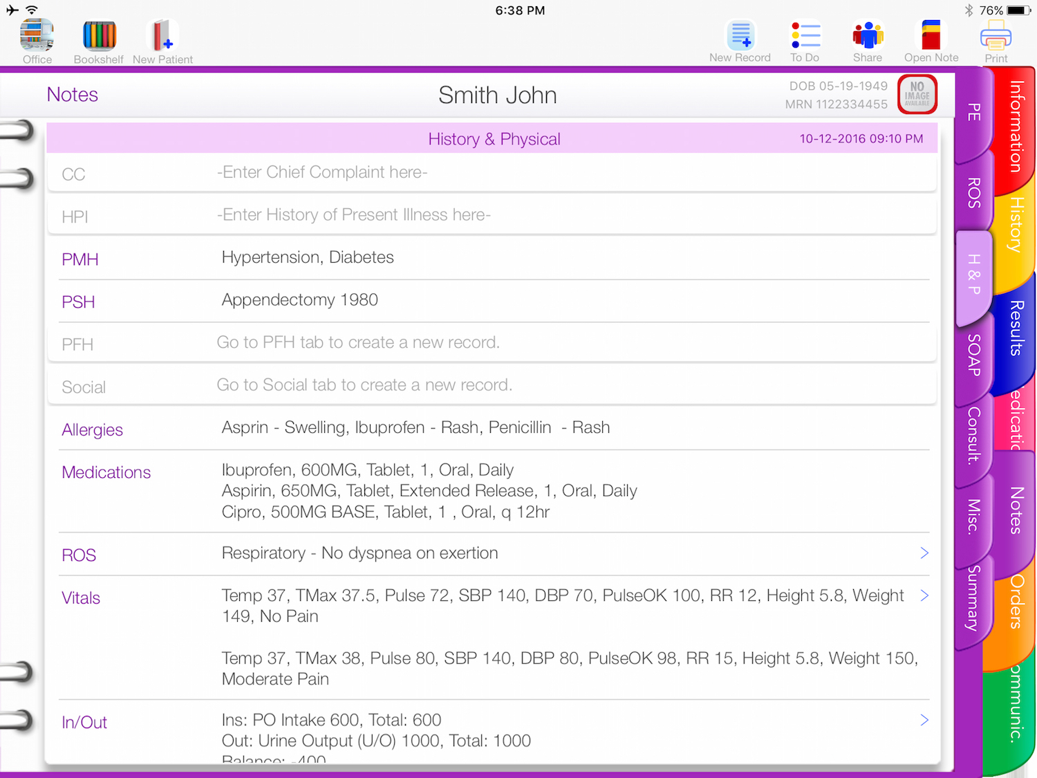Tap the In/Out label
Image resolution: width=1037 pixels, height=778 pixels.
tap(84, 723)
